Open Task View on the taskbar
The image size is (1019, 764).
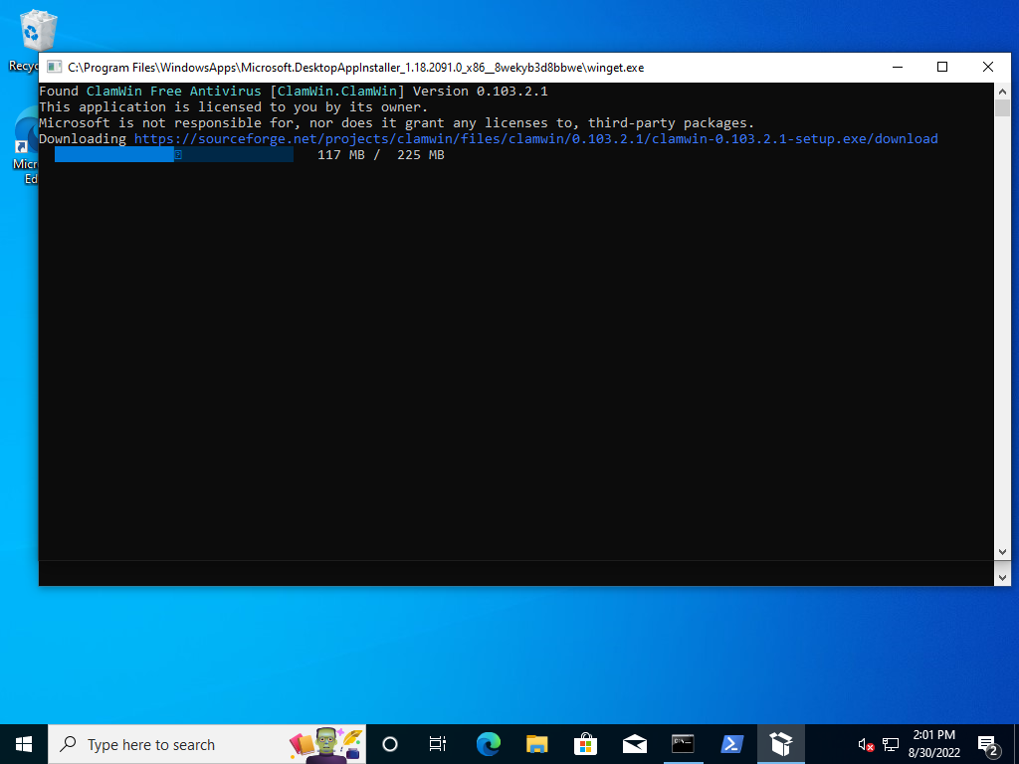(x=438, y=744)
